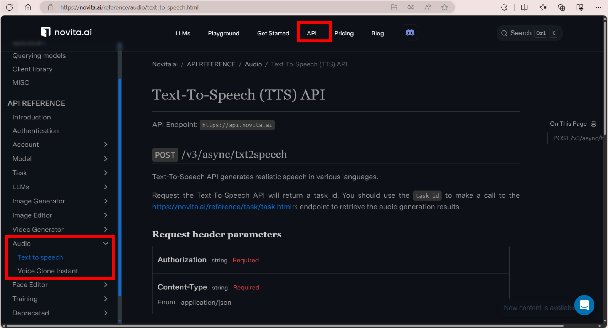Open the task.html reference link
The width and height of the screenshot is (608, 328).
pyautogui.click(x=222, y=207)
